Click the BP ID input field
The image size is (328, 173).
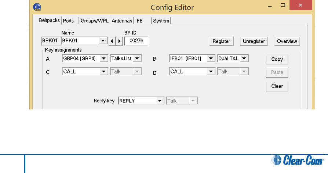click(x=136, y=41)
